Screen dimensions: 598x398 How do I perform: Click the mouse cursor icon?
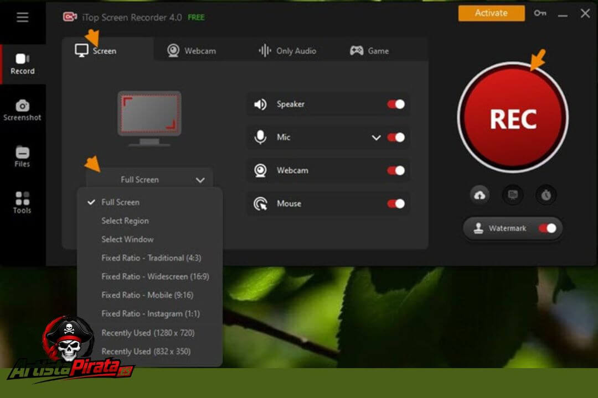tap(260, 203)
